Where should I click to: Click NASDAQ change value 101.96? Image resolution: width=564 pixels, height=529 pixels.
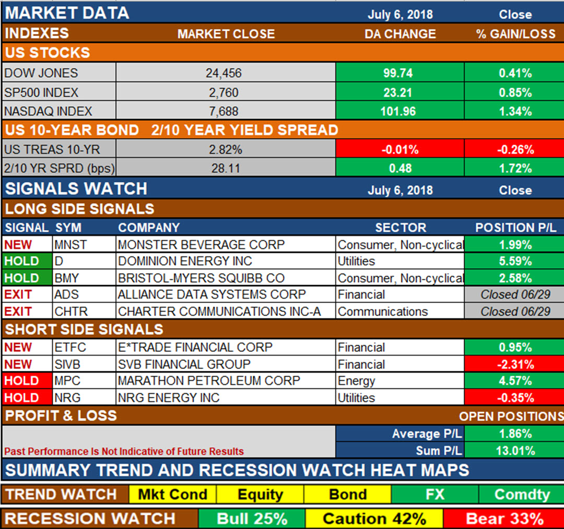tap(398, 111)
